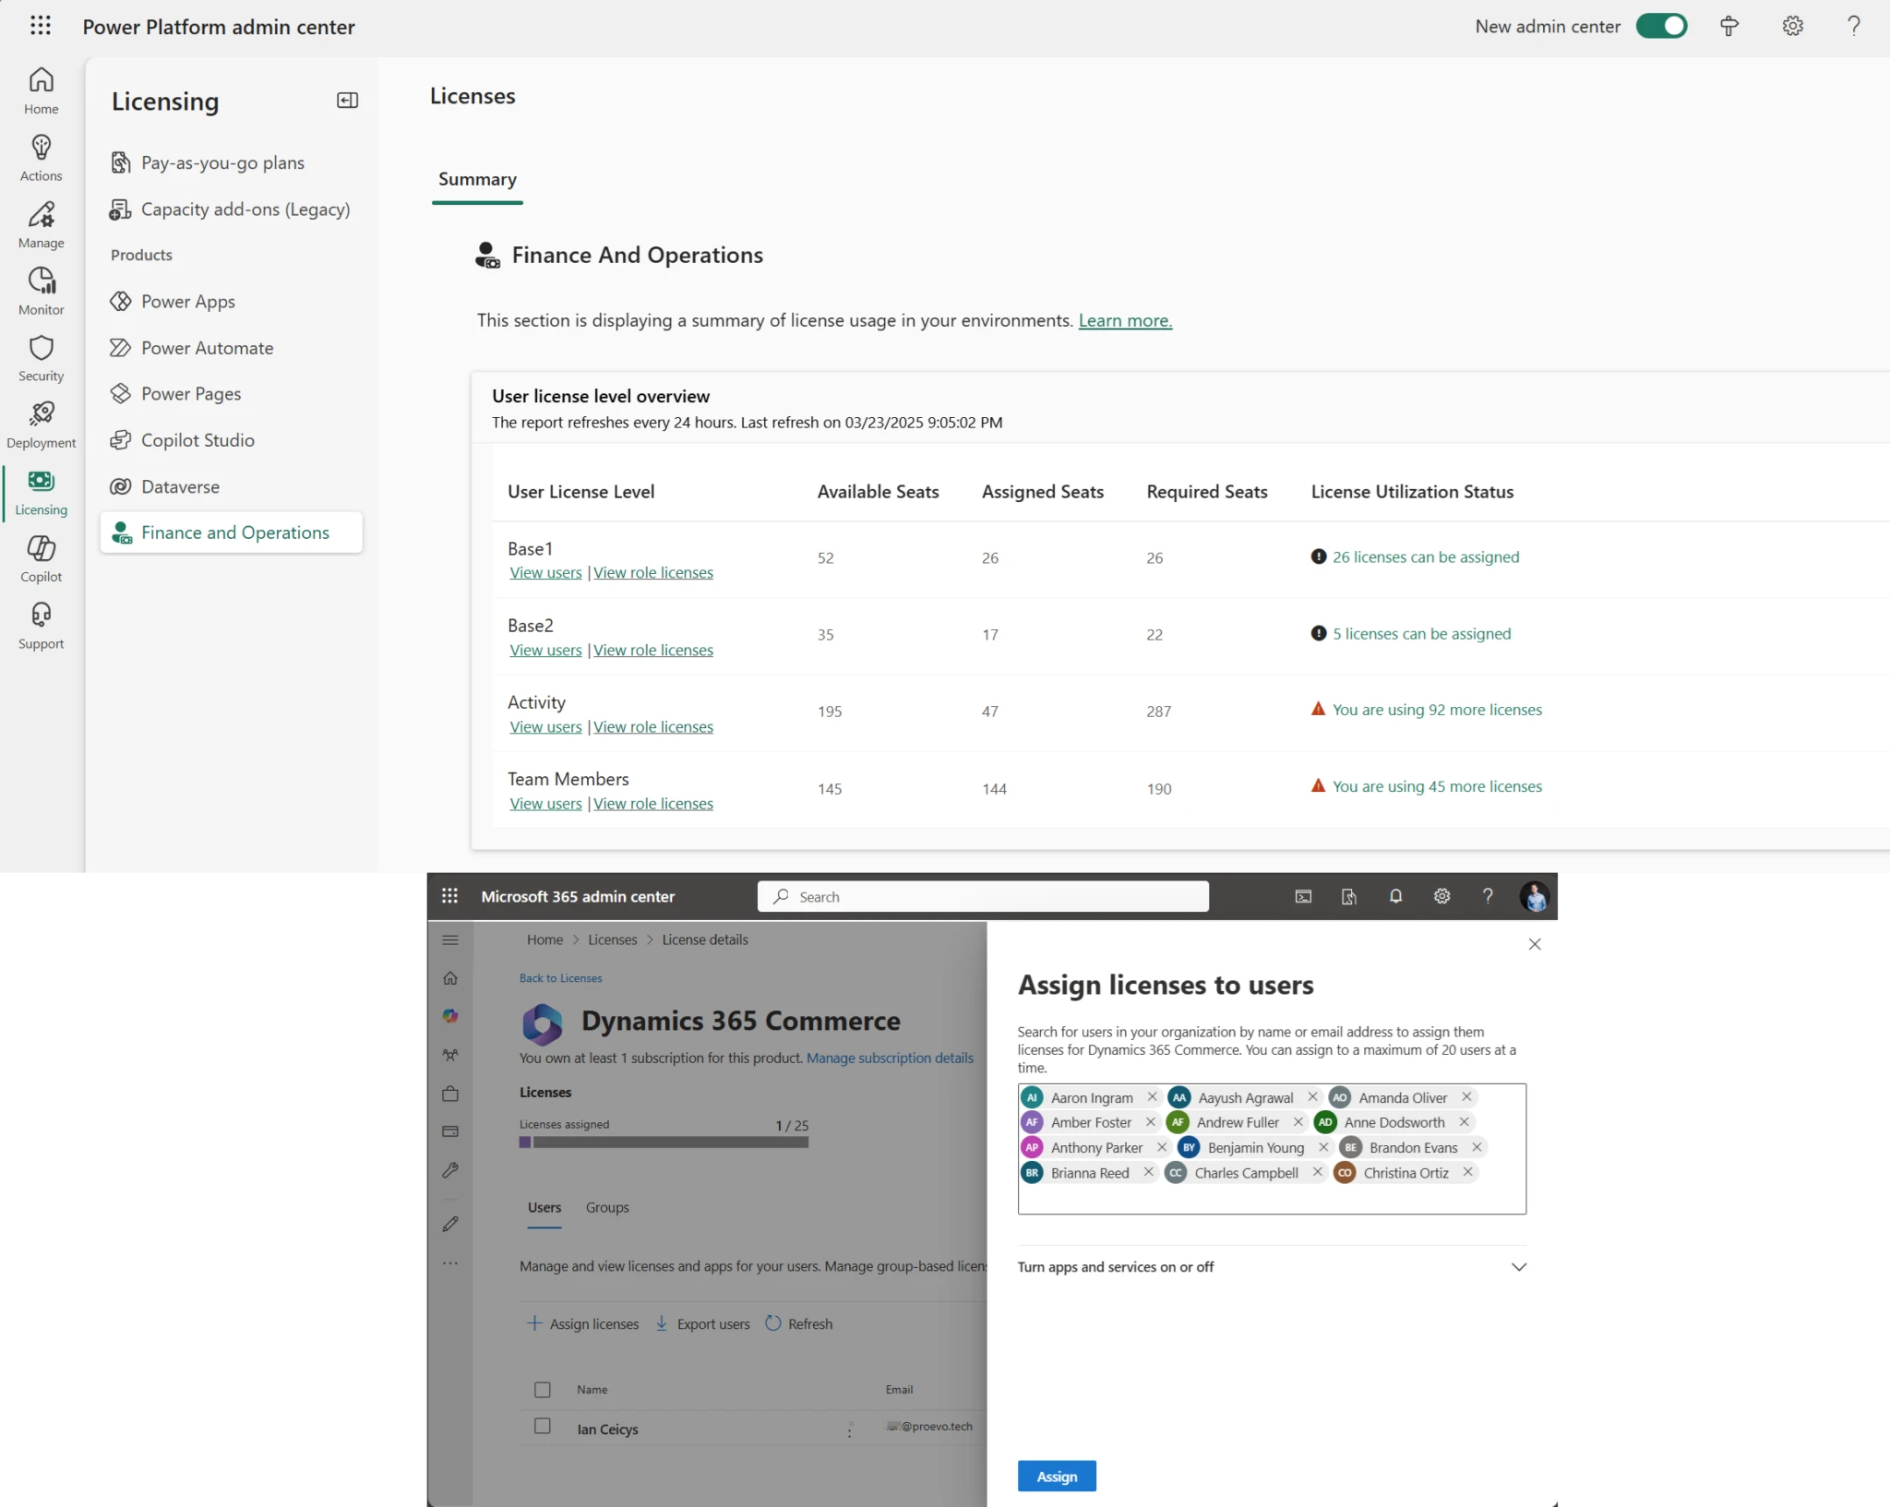
Task: Select Power Pages product
Action: pyautogui.click(x=175, y=394)
